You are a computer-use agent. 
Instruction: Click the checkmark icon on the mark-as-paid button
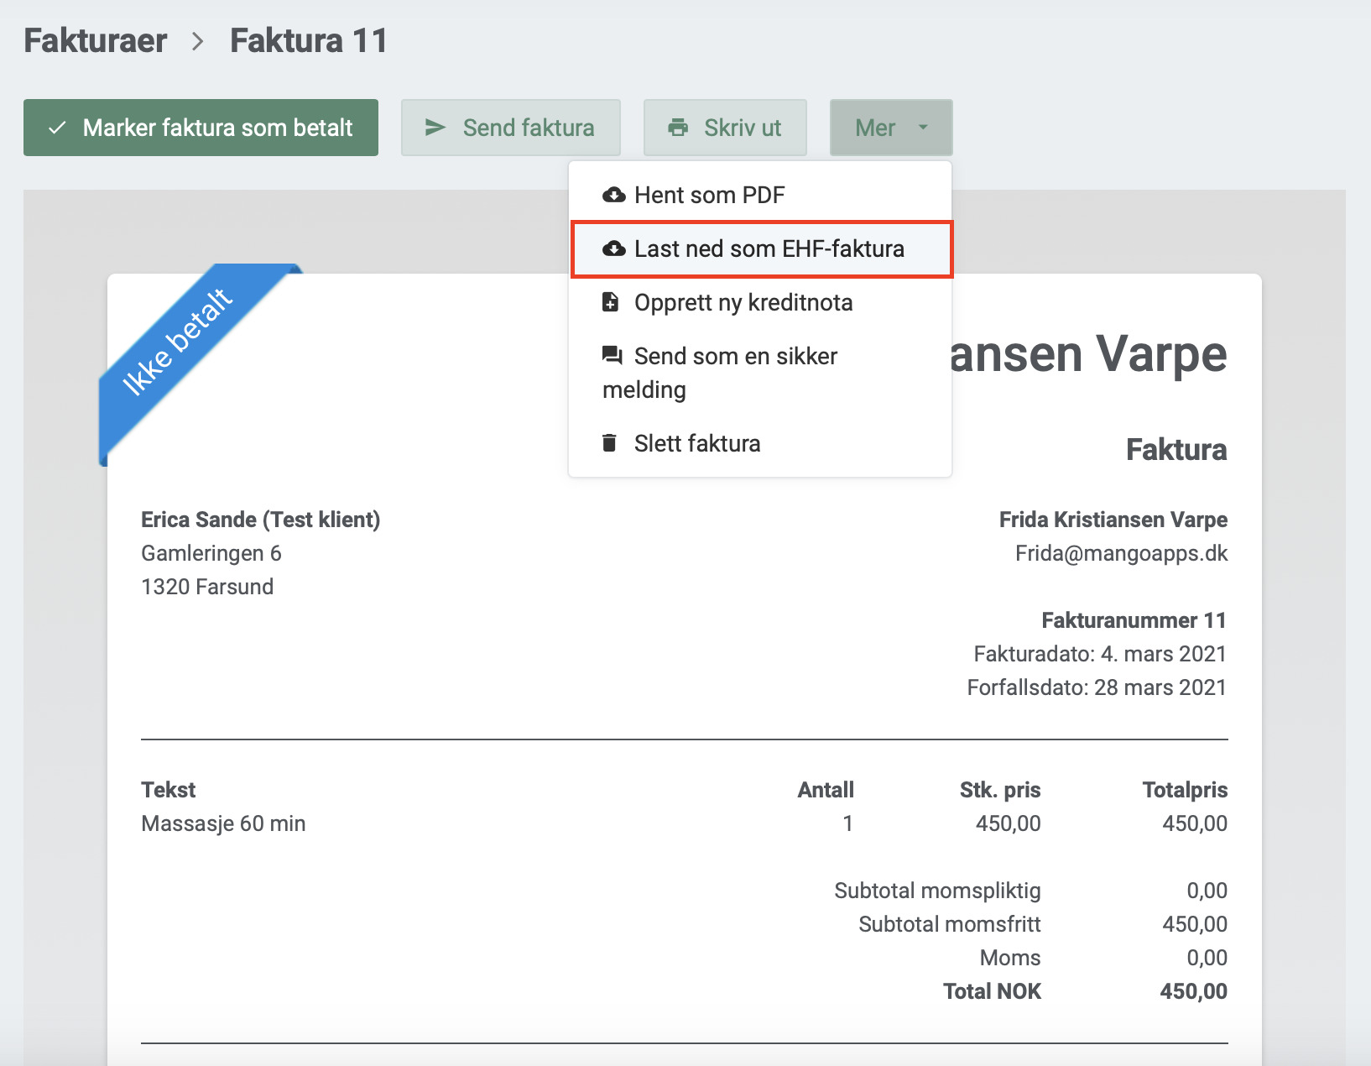point(57,128)
